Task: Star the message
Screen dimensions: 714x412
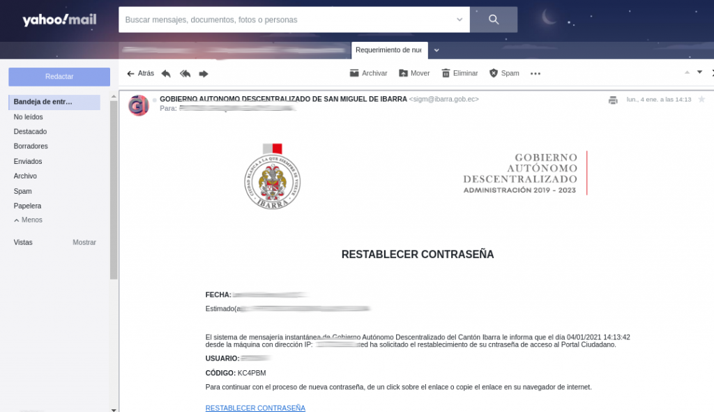Action: [x=701, y=99]
